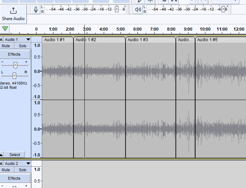Click the microphone record meter icon

tap(36, 10)
